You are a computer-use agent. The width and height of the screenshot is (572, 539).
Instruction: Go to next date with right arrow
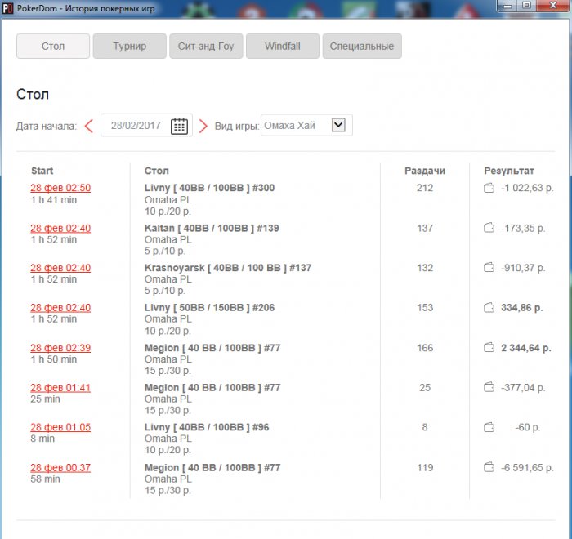(203, 127)
